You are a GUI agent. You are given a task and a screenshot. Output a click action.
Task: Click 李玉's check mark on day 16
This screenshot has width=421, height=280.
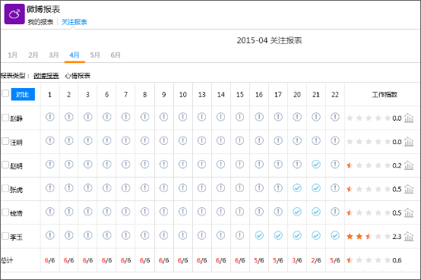pos(259,235)
